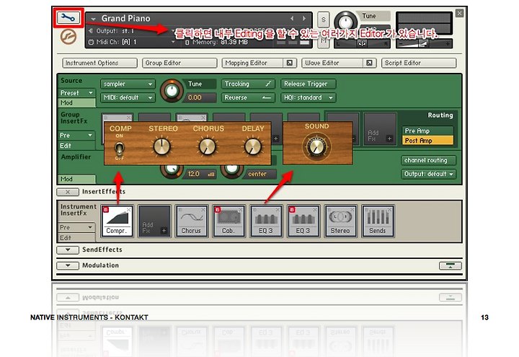This screenshot has height=357, width=519.
Task: Remove the Chorus effect slot
Action: pos(203,210)
